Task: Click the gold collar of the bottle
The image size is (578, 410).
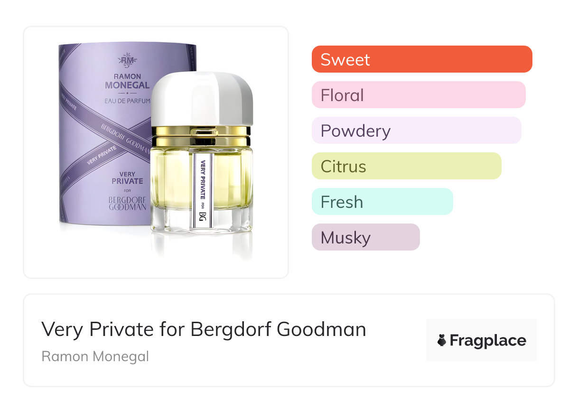Action: (x=202, y=137)
